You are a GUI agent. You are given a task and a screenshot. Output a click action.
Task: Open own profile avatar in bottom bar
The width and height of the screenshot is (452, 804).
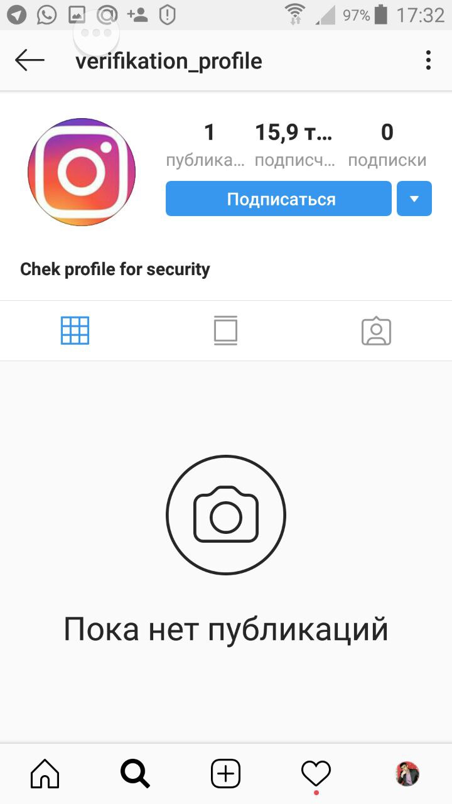(x=407, y=774)
